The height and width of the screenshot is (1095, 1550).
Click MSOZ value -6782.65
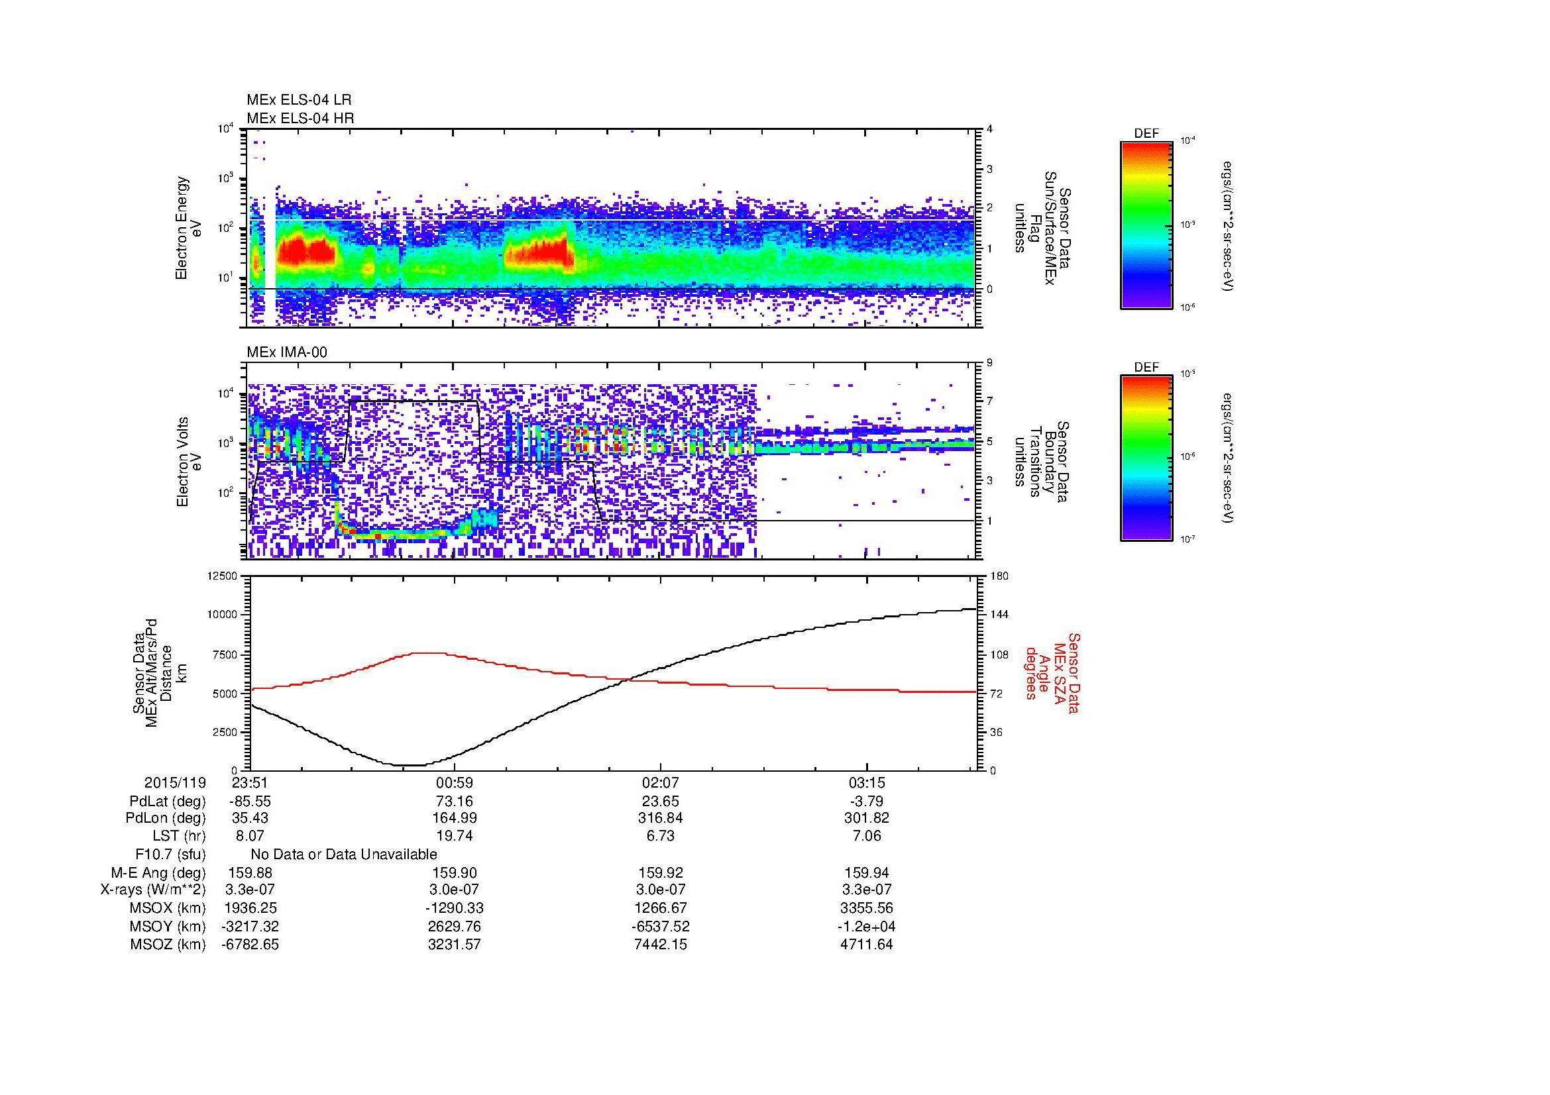pos(250,945)
